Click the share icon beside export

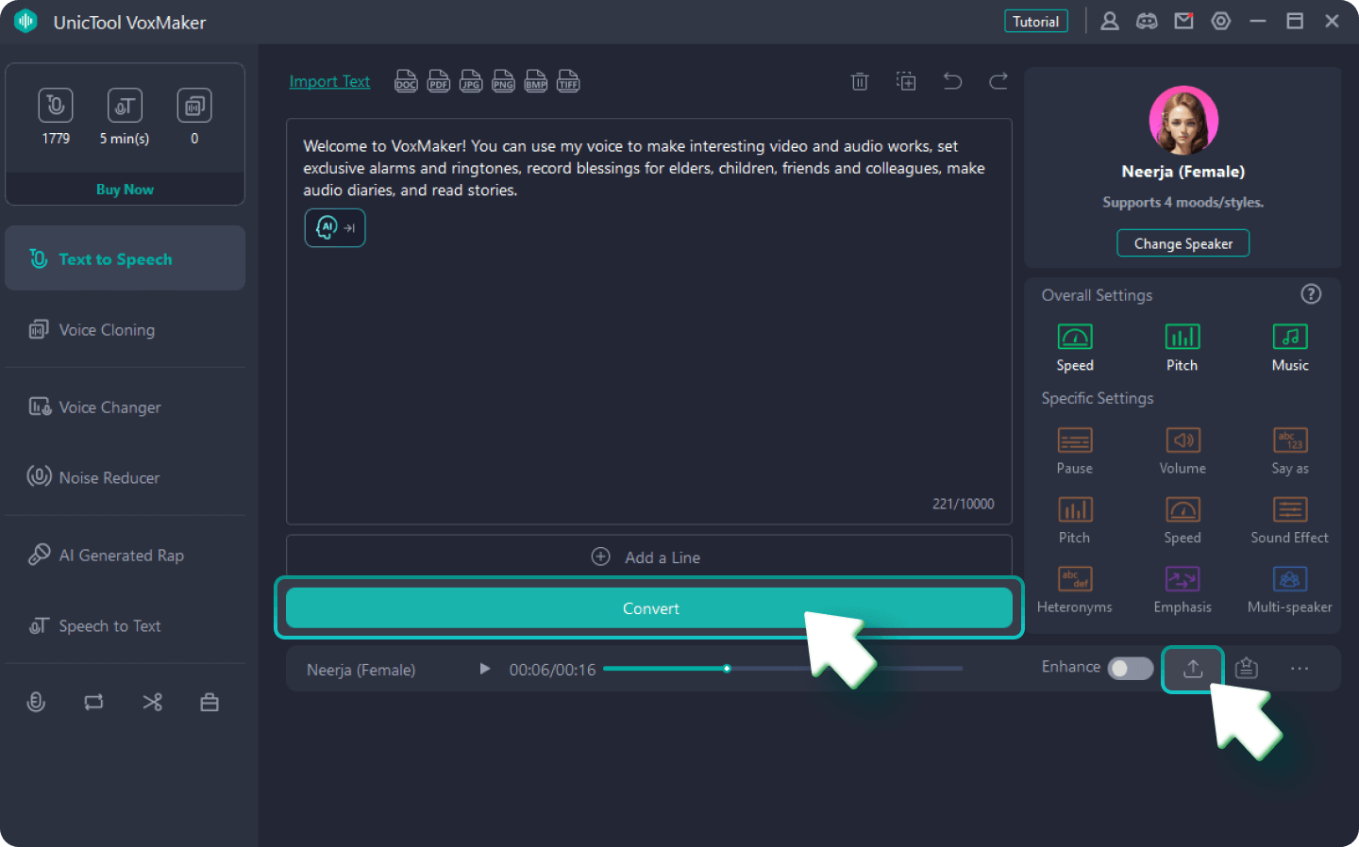point(1247,669)
